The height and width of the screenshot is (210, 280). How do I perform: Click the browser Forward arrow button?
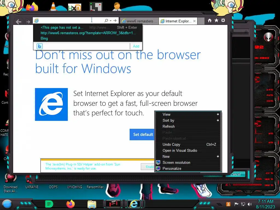pos(28,22)
